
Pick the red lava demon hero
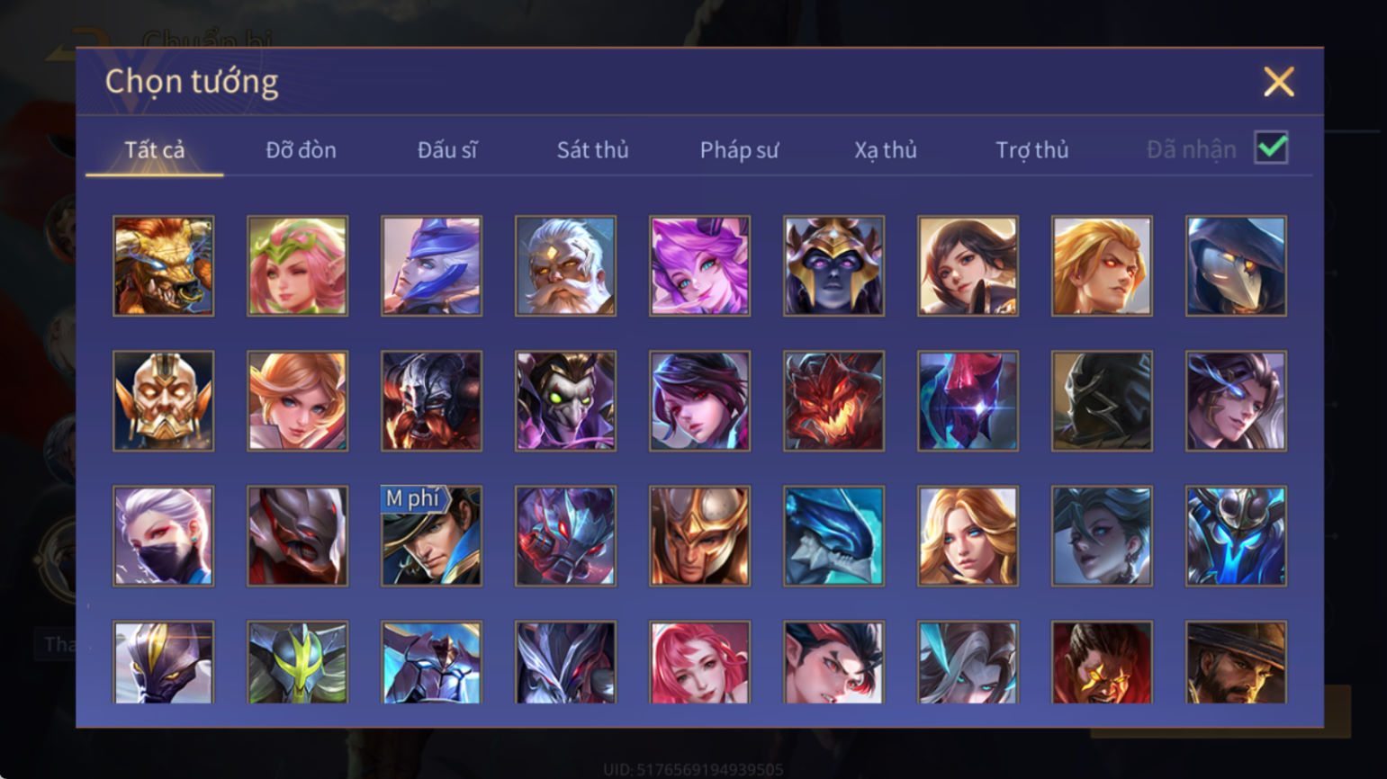[x=833, y=401]
